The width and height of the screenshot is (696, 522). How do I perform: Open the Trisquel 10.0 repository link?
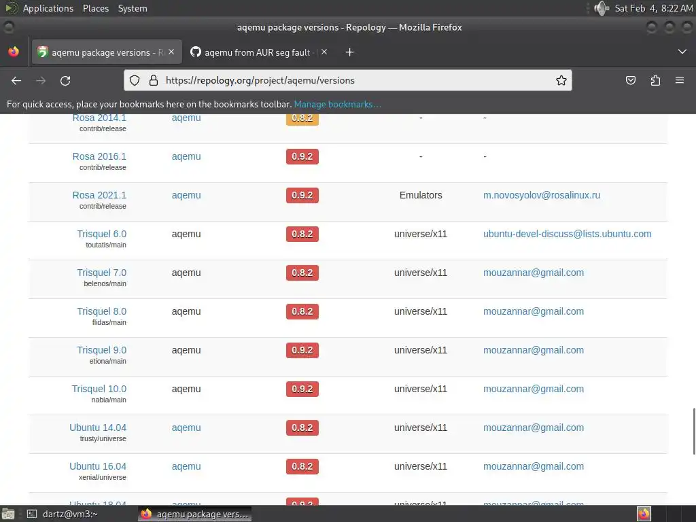tap(99, 389)
